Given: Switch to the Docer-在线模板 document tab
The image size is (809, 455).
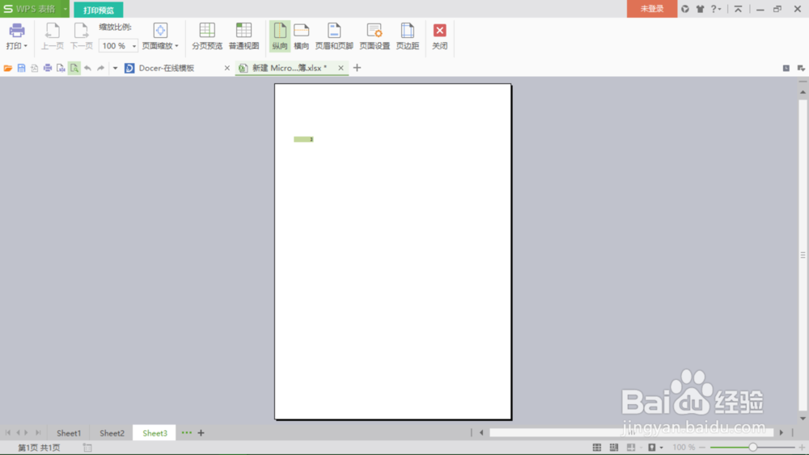Looking at the screenshot, I should point(166,68).
